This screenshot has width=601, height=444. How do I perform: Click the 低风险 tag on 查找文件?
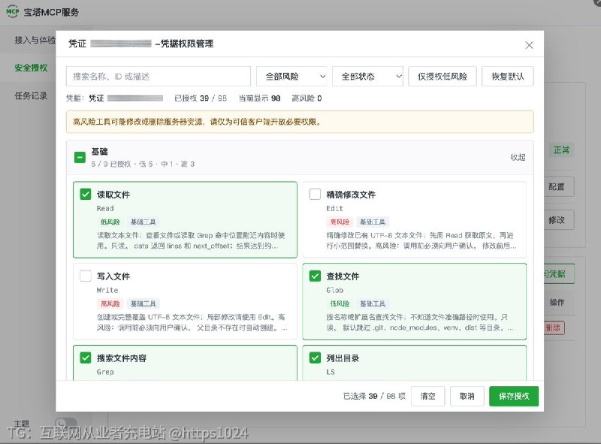click(x=340, y=304)
